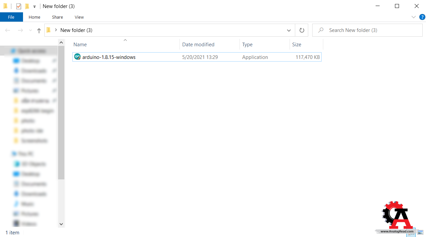426x237 pixels.
Task: Open the Customize Quick Access Toolbar dropdown
Action: point(34,7)
